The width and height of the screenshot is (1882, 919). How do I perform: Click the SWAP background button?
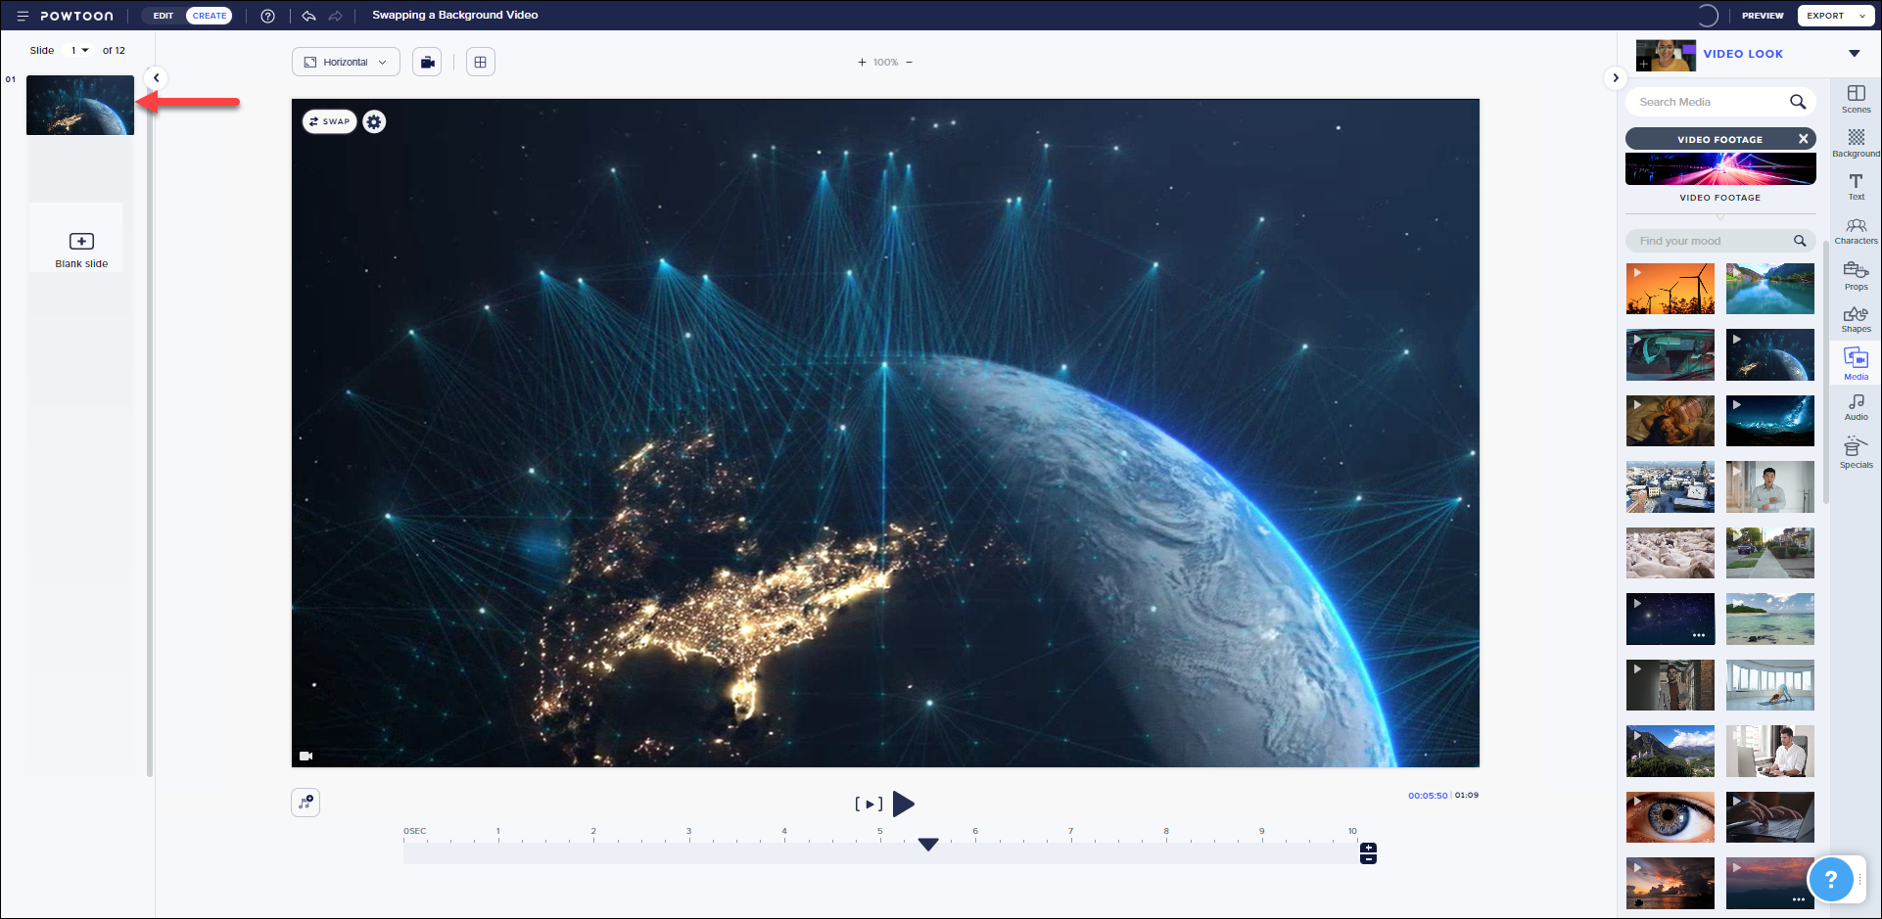click(329, 122)
